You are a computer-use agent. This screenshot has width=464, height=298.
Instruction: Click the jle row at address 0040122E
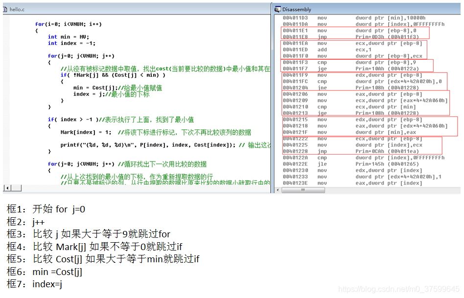pos(351,164)
